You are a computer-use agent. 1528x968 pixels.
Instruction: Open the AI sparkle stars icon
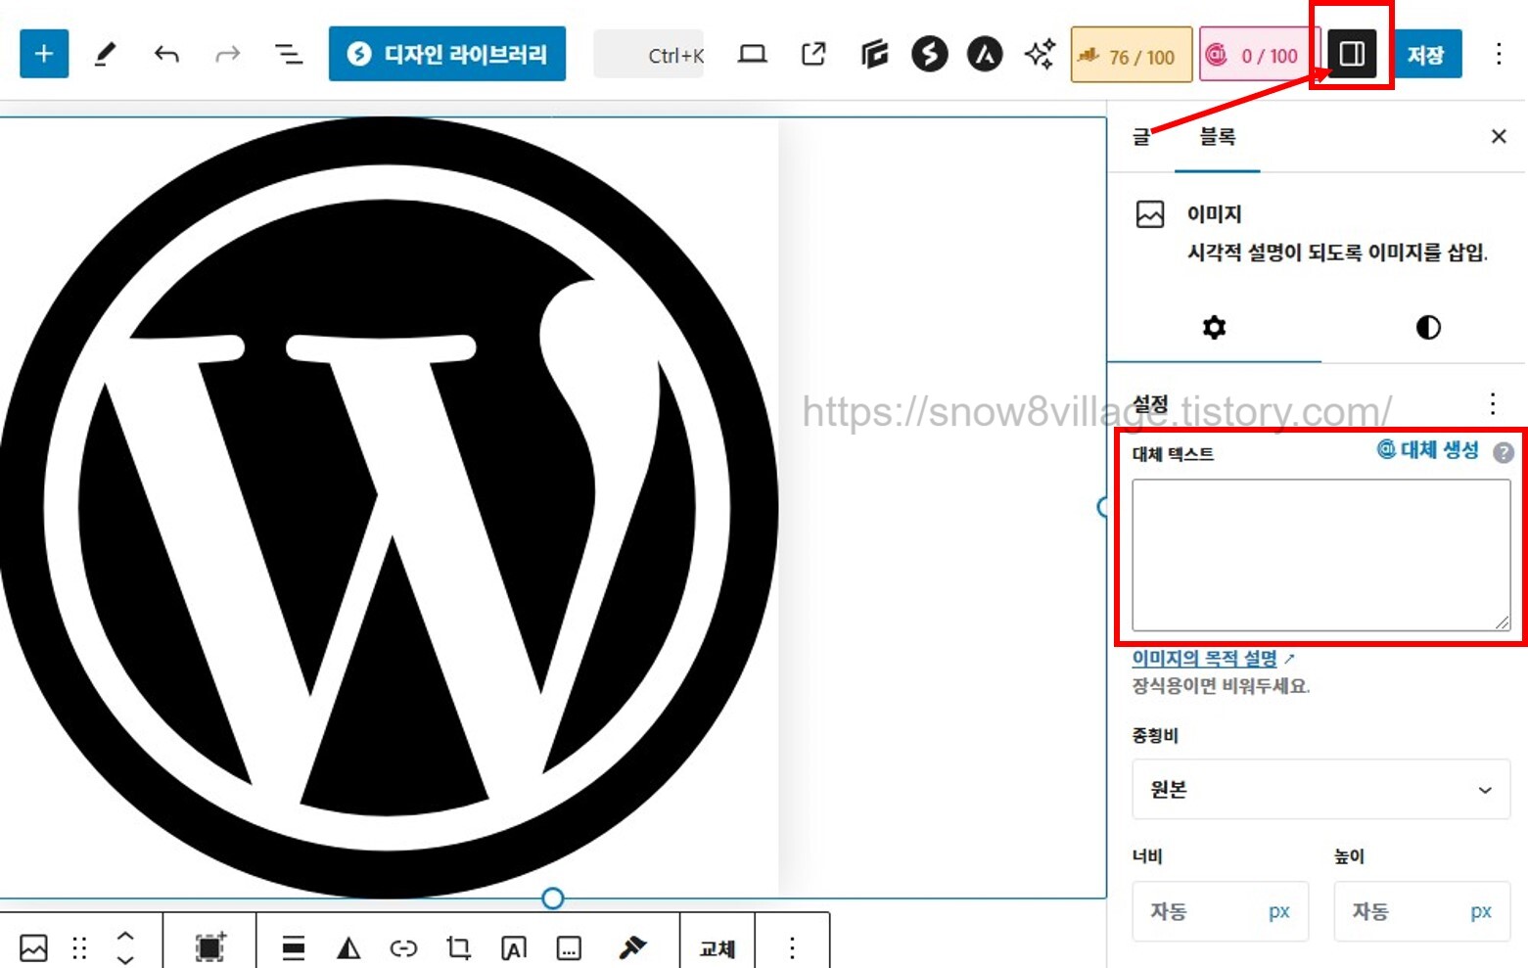(1040, 54)
